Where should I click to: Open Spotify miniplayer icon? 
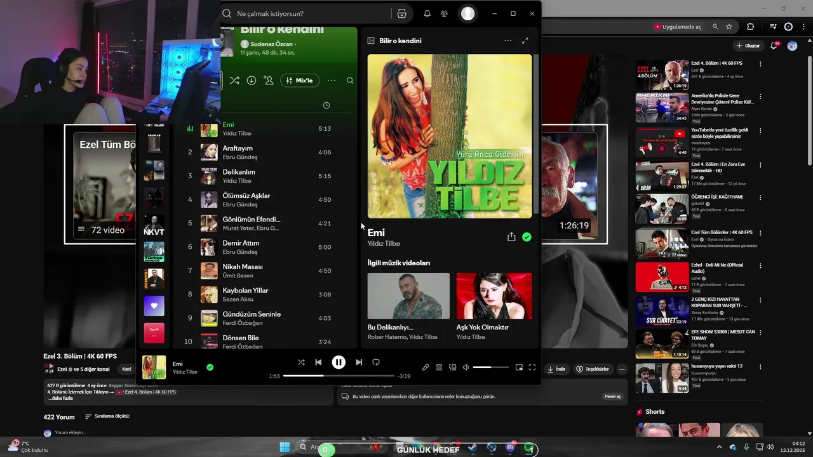pyautogui.click(x=519, y=368)
